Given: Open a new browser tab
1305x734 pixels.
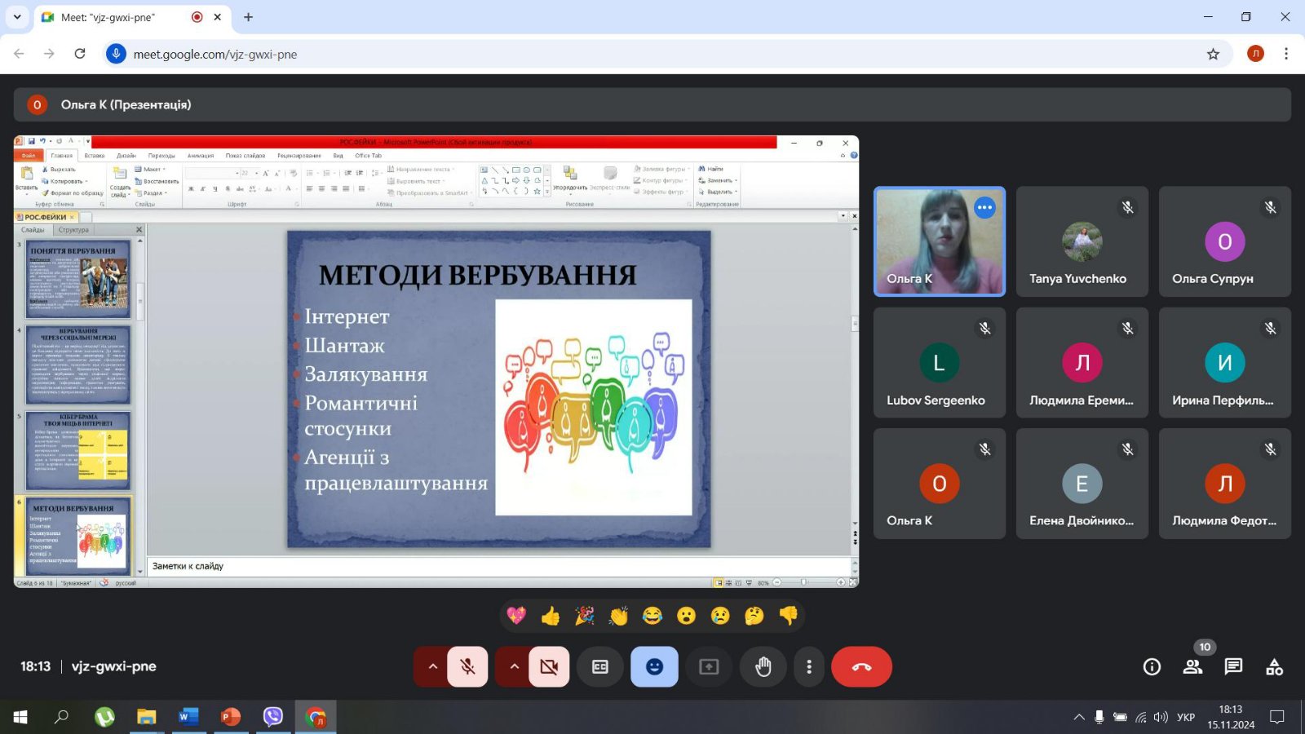Looking at the screenshot, I should click(x=249, y=17).
